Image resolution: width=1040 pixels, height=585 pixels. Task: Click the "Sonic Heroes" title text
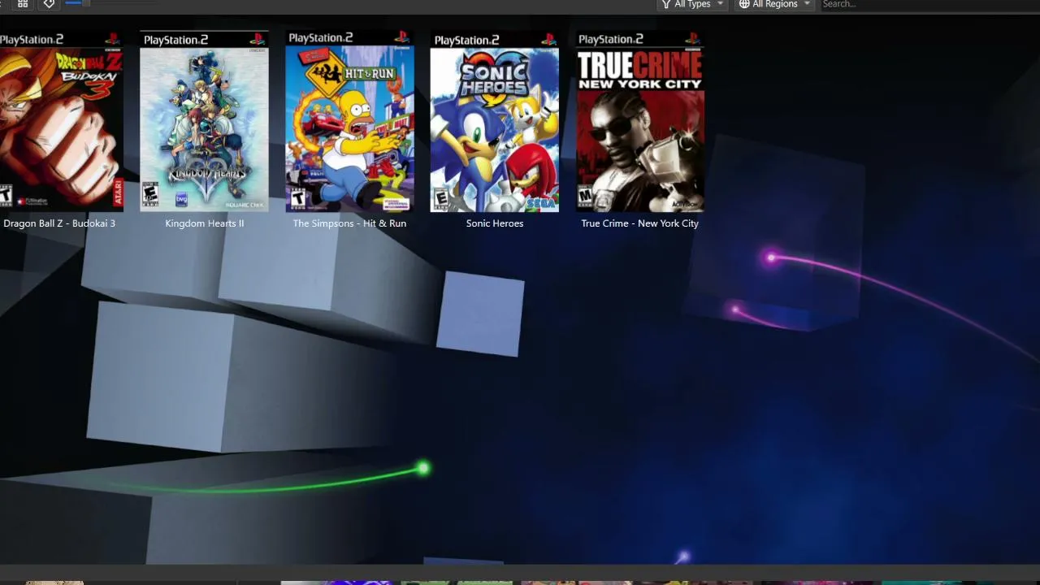[x=495, y=223]
